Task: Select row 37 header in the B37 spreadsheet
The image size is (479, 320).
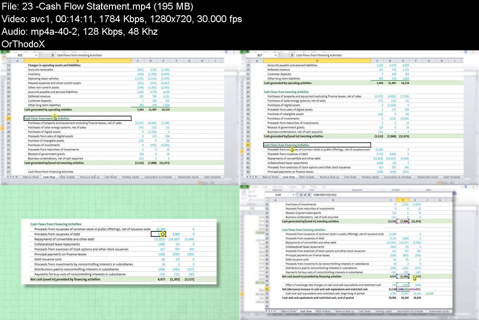Action: pyautogui.click(x=248, y=145)
